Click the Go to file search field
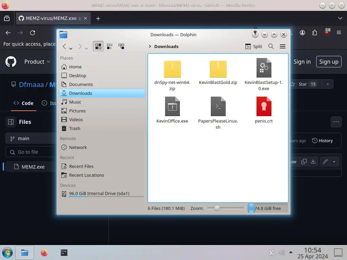 tap(30, 152)
